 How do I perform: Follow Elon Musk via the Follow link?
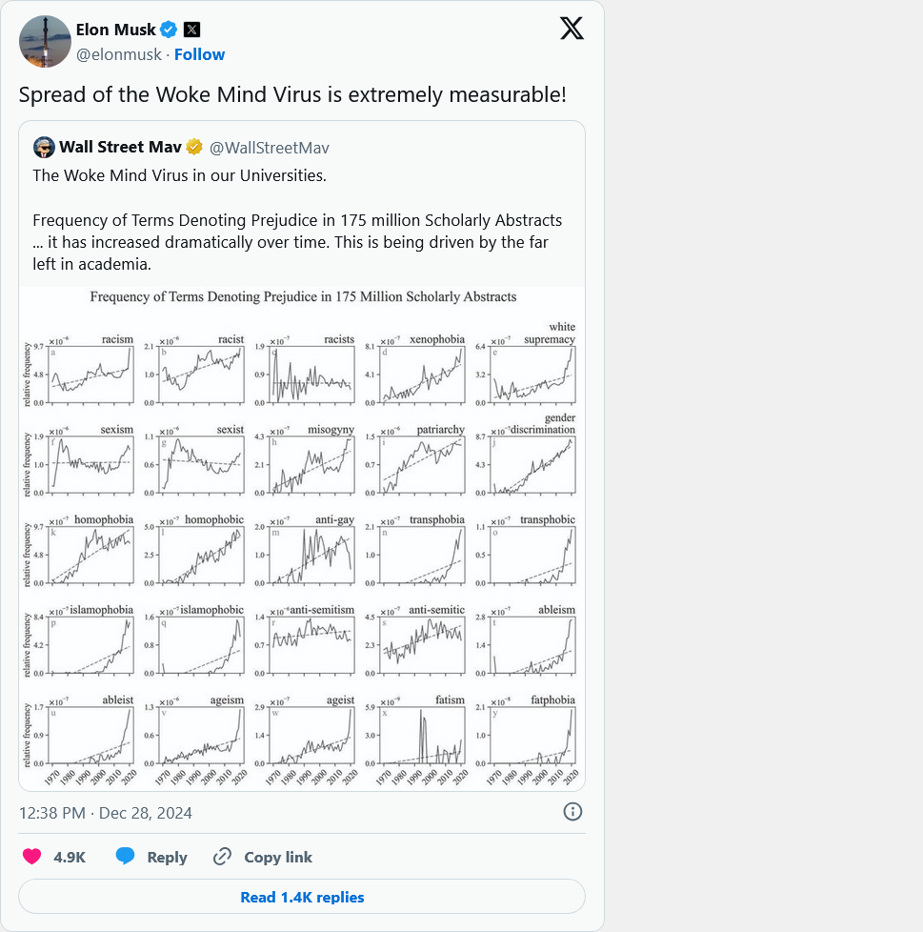tap(199, 54)
